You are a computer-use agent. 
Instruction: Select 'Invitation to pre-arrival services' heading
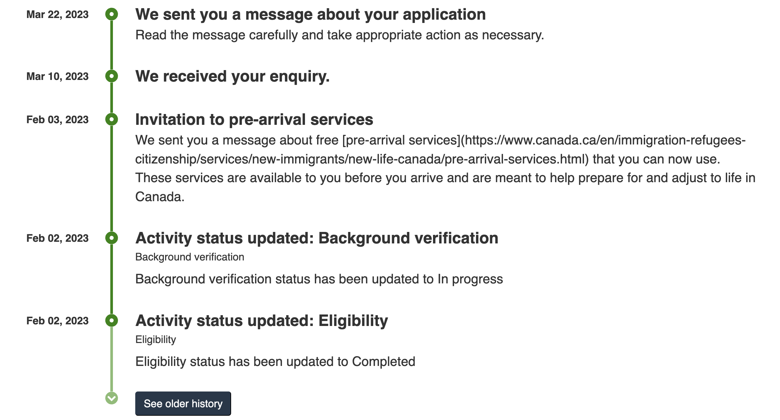pyautogui.click(x=254, y=120)
